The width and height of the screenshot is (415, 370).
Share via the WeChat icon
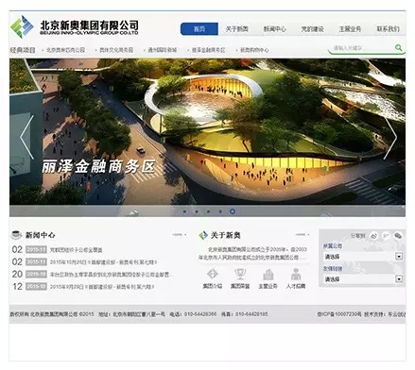[398, 235]
